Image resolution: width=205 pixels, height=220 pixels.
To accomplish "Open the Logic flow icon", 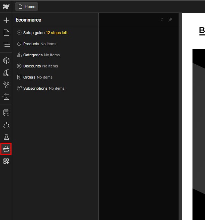I will (x=6, y=125).
